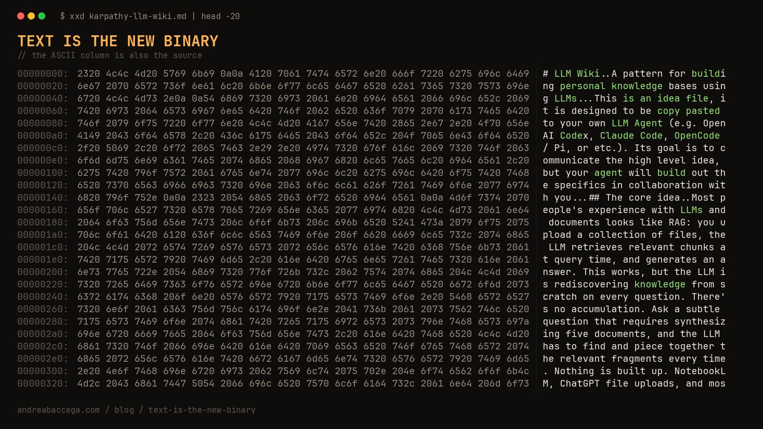
Task: Click the "is an idea file" link
Action: (667, 99)
